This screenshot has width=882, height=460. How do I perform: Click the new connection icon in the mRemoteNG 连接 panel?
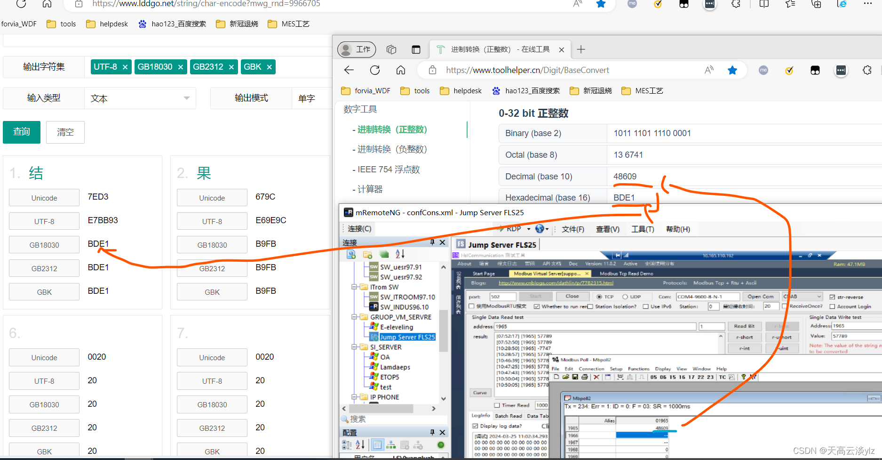click(x=351, y=254)
